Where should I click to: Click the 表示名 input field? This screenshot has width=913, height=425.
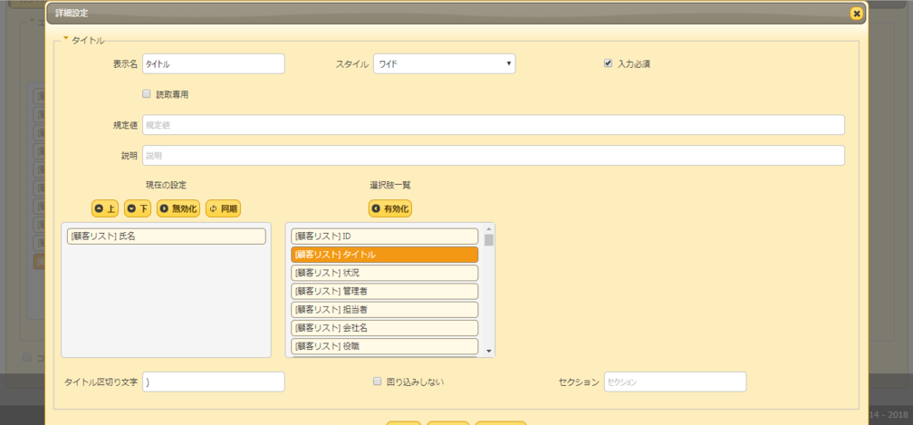pos(213,64)
